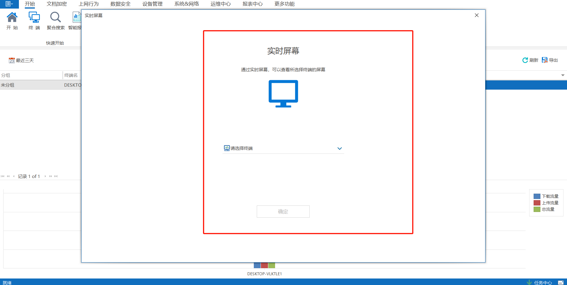Click the 刷新 refresh icon
The height and width of the screenshot is (285, 567).
click(525, 60)
